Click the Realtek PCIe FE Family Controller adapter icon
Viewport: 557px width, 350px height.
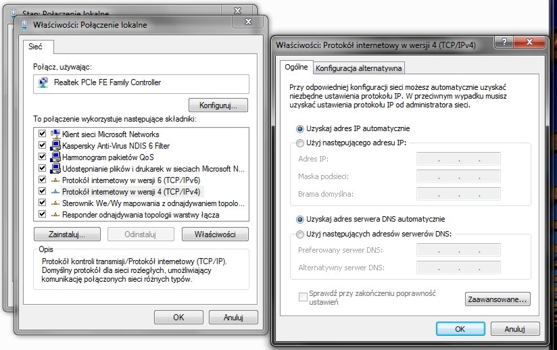43,82
